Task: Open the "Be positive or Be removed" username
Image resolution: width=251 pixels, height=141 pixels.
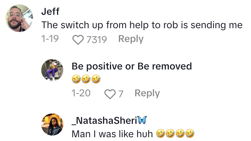Action: 132,66
